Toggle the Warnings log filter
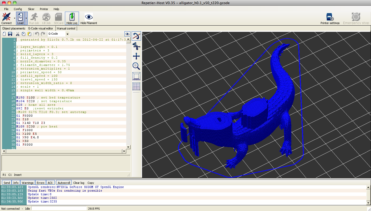This screenshot has height=211, width=371. pos(28,183)
